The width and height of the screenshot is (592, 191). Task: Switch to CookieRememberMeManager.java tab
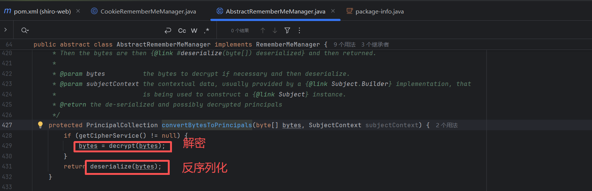(148, 11)
